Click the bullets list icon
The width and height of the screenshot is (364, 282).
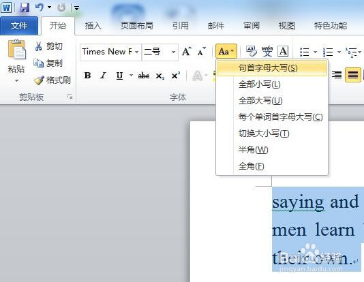coord(304,52)
